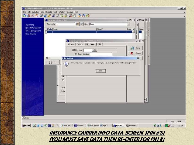Open the Services menu
The width and height of the screenshot is (194, 145).
pos(70,12)
